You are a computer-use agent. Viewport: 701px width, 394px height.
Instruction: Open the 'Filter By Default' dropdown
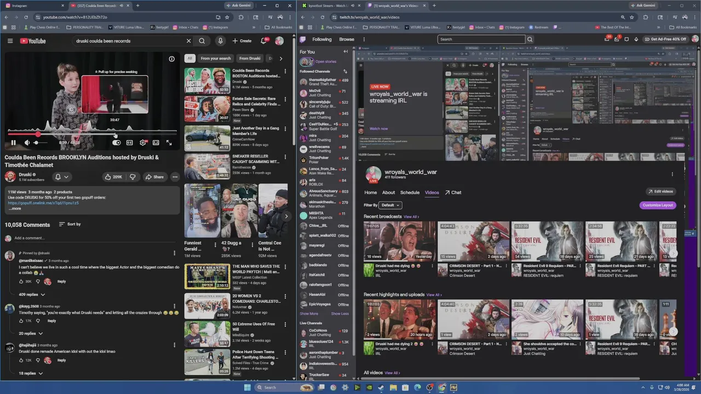point(390,205)
